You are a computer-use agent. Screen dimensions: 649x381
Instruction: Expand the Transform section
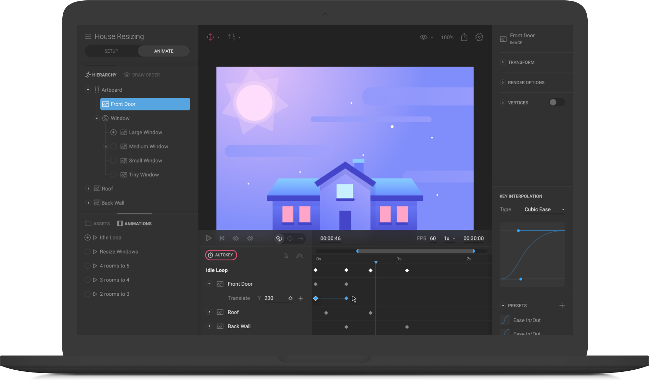503,62
